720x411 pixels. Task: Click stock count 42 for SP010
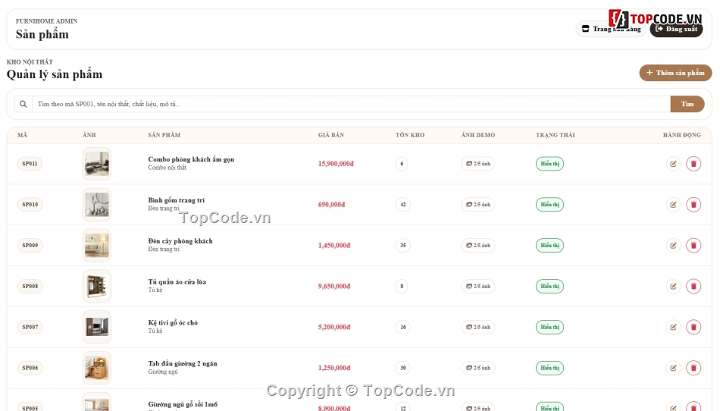[x=402, y=204]
